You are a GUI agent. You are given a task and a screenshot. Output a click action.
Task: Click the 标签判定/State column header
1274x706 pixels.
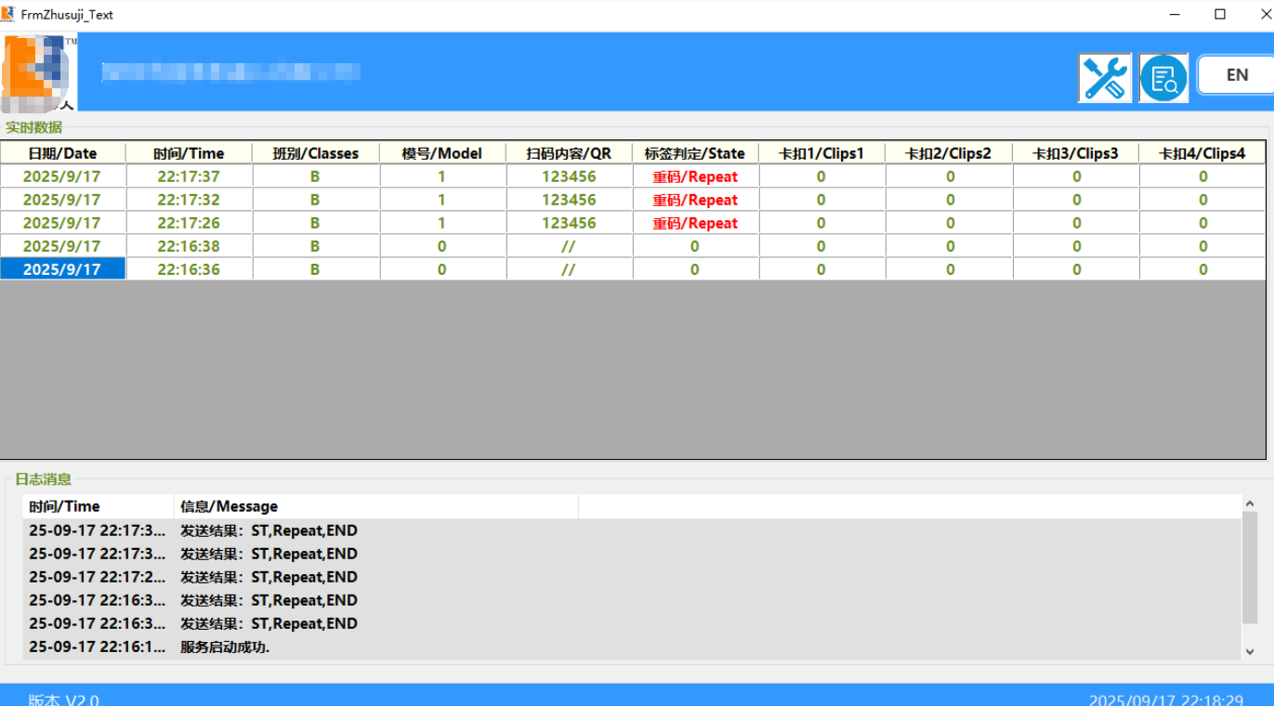(695, 153)
